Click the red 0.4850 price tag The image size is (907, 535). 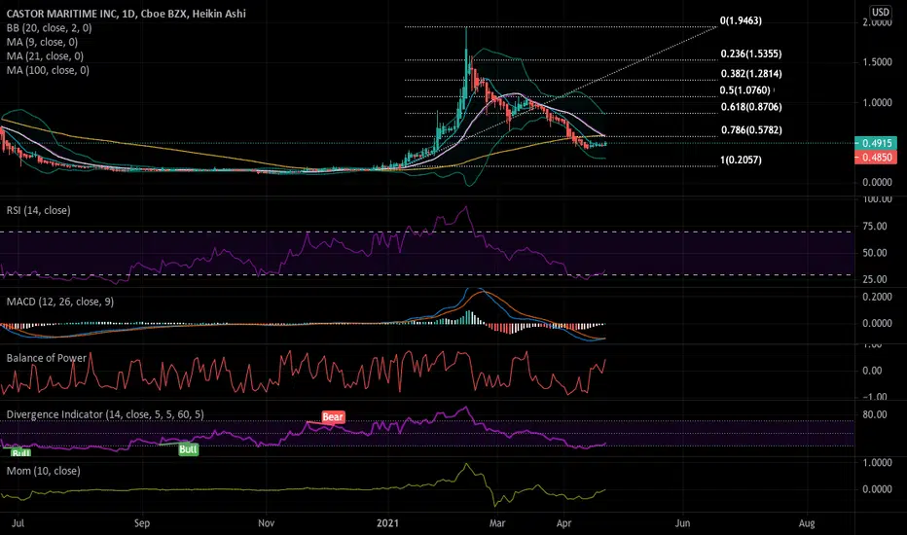tap(876, 158)
